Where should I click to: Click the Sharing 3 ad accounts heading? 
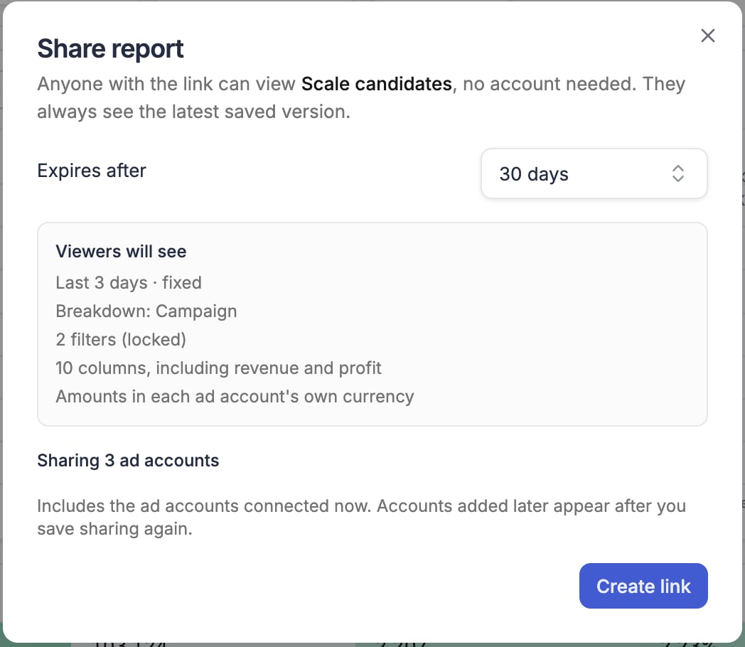click(128, 460)
